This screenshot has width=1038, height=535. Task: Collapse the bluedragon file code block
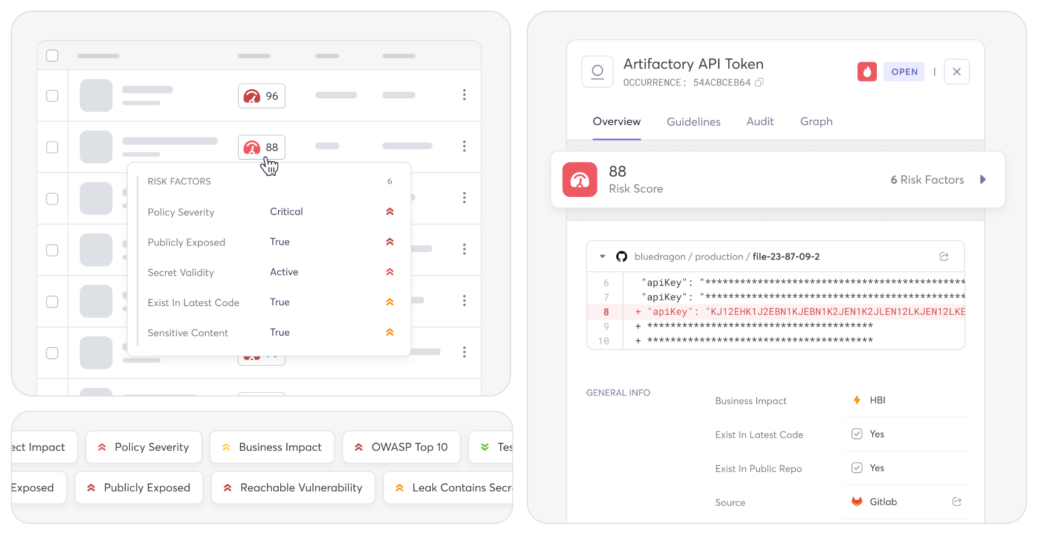[602, 257]
